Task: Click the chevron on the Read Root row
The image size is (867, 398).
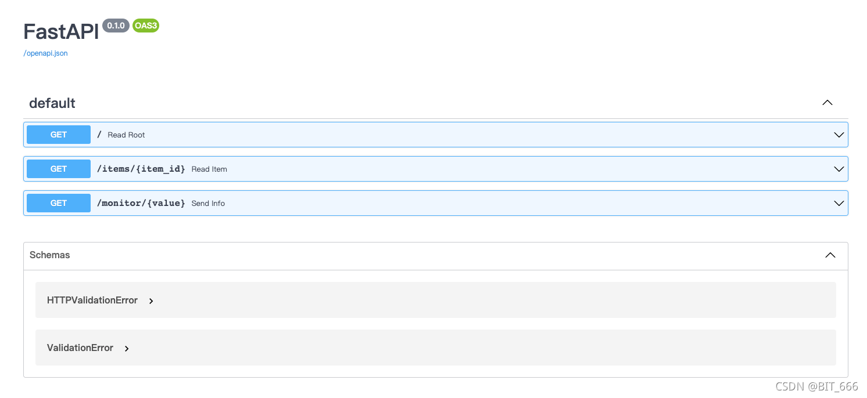Action: tap(839, 134)
